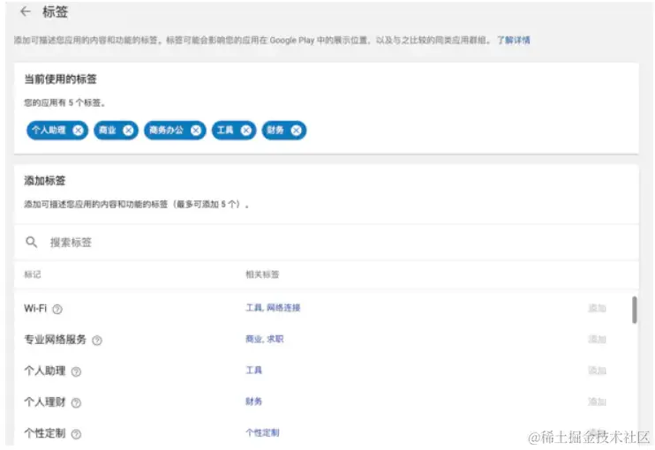The height and width of the screenshot is (450, 655).
Task: Open related tag 工具 in 个人助理 row
Action: click(253, 371)
